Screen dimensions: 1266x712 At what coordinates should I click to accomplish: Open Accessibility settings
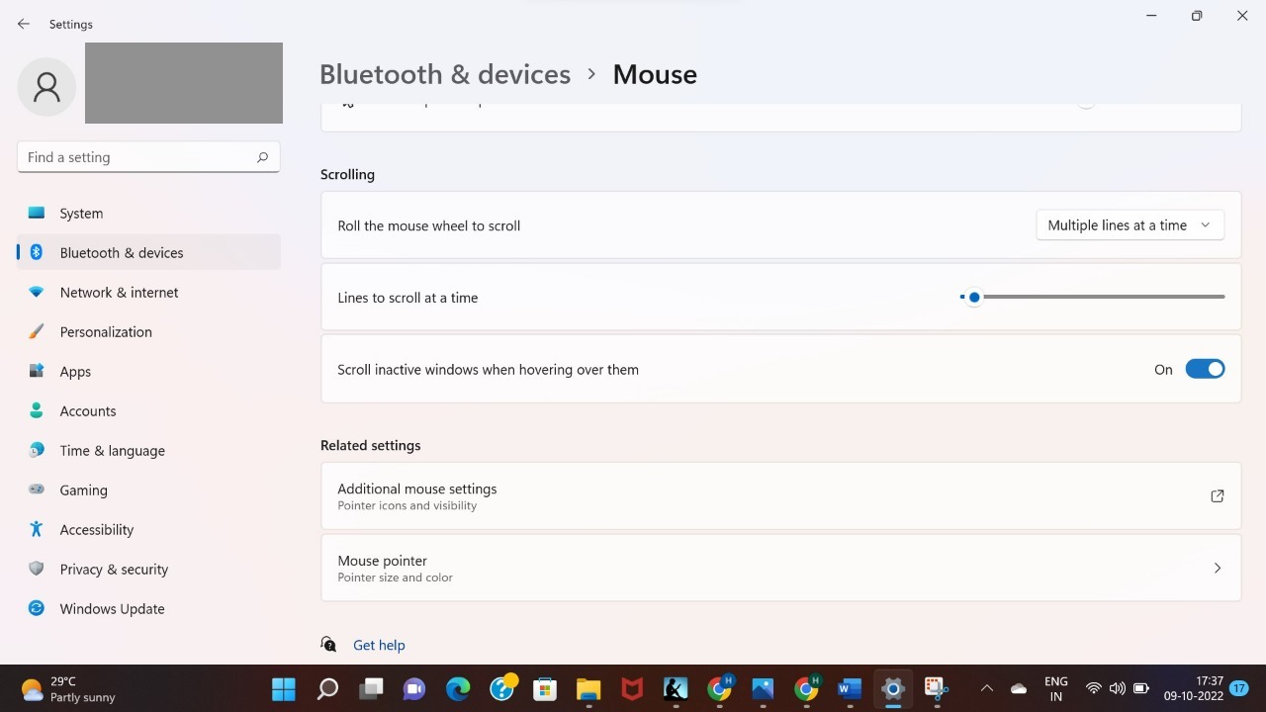point(96,529)
